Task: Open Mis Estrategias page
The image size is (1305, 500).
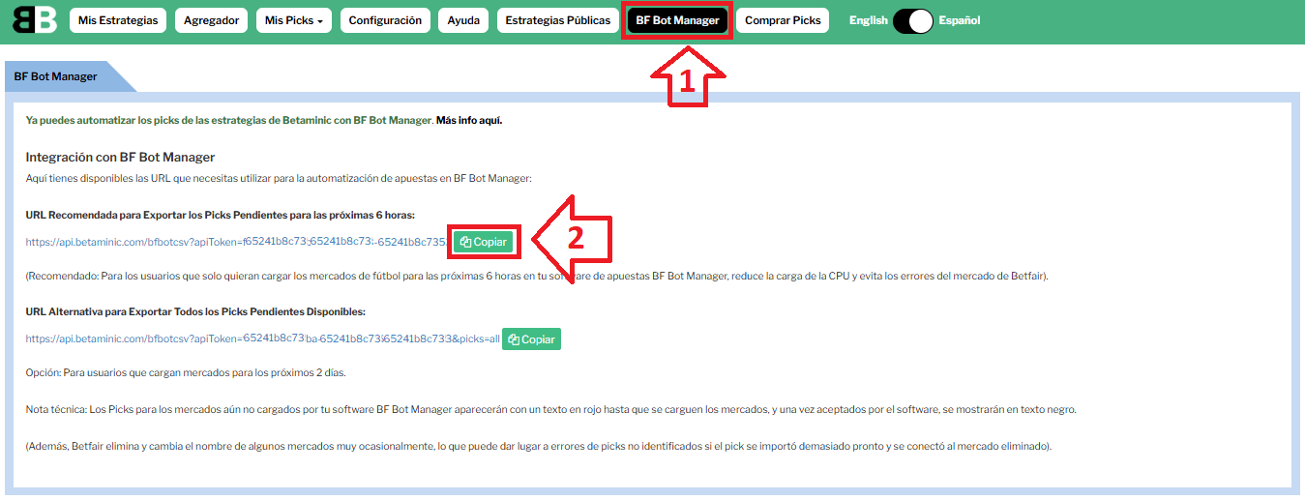Action: (x=118, y=20)
